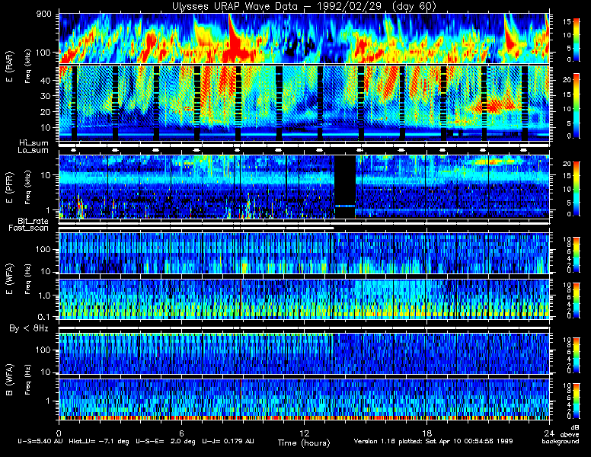Viewport: 591px width, 457px height.
Task: Click the '18' hour label on time axis
Action: coord(426,433)
